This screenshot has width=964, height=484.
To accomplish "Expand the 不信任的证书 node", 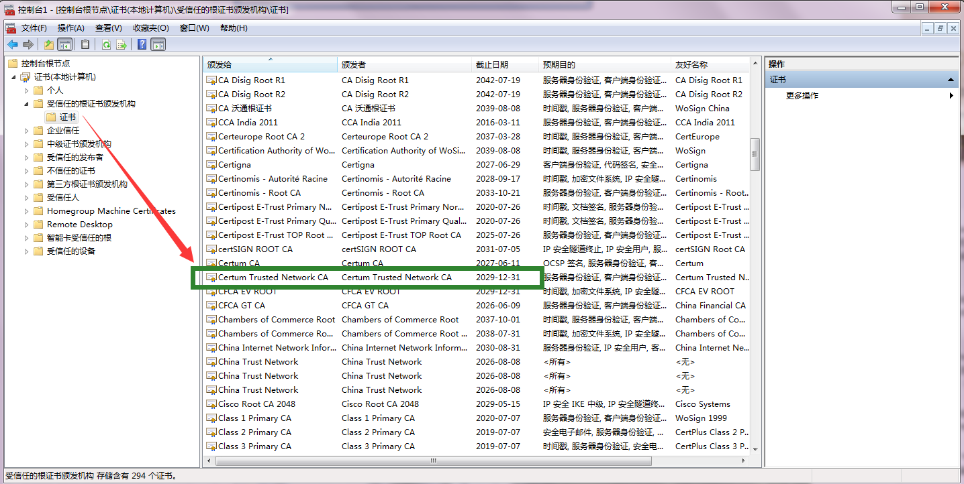I will [27, 171].
